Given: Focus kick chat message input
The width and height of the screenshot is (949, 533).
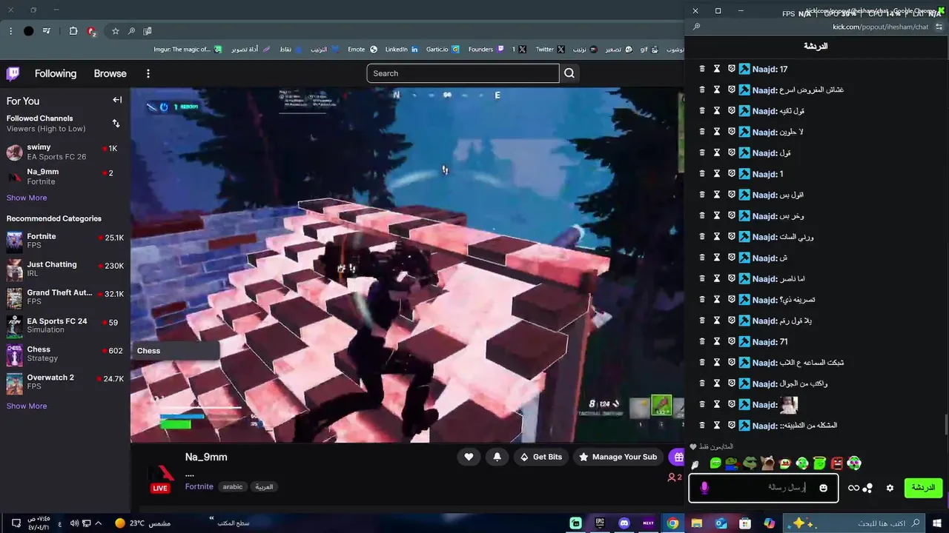Looking at the screenshot, I should click(764, 488).
